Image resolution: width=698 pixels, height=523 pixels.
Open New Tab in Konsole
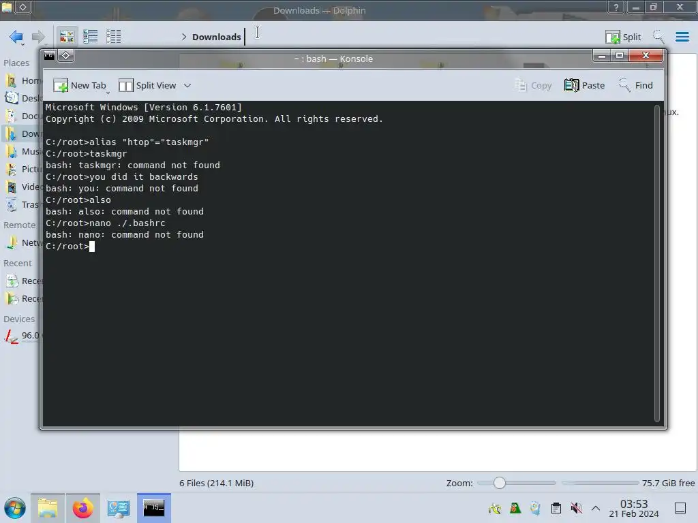click(80, 85)
